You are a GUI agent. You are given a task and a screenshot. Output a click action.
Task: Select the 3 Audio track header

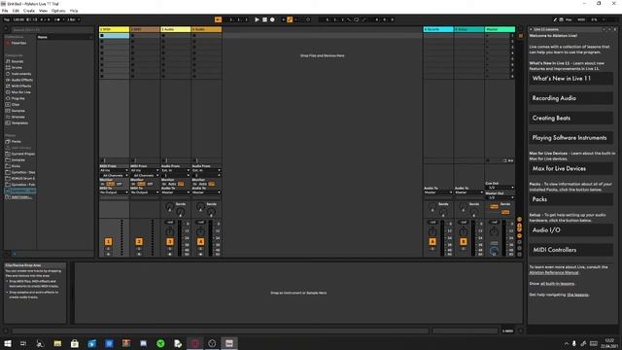point(175,29)
